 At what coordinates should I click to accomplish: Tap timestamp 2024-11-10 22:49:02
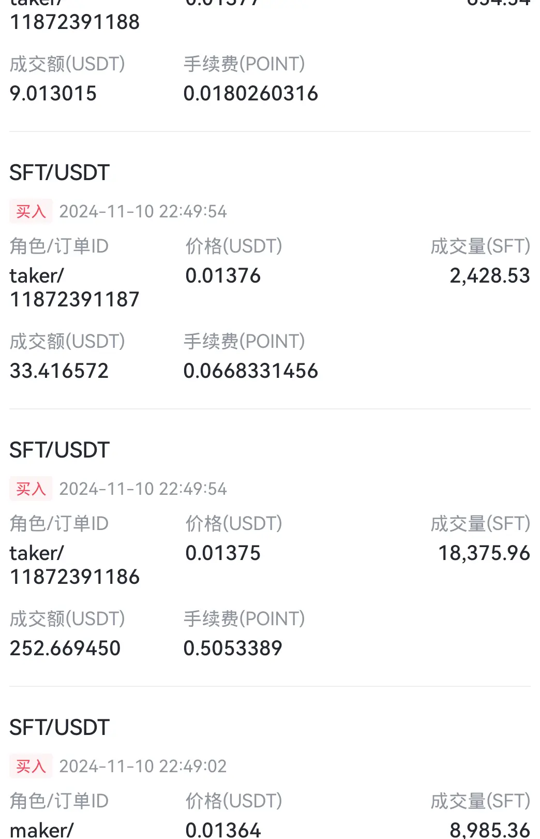pos(143,766)
